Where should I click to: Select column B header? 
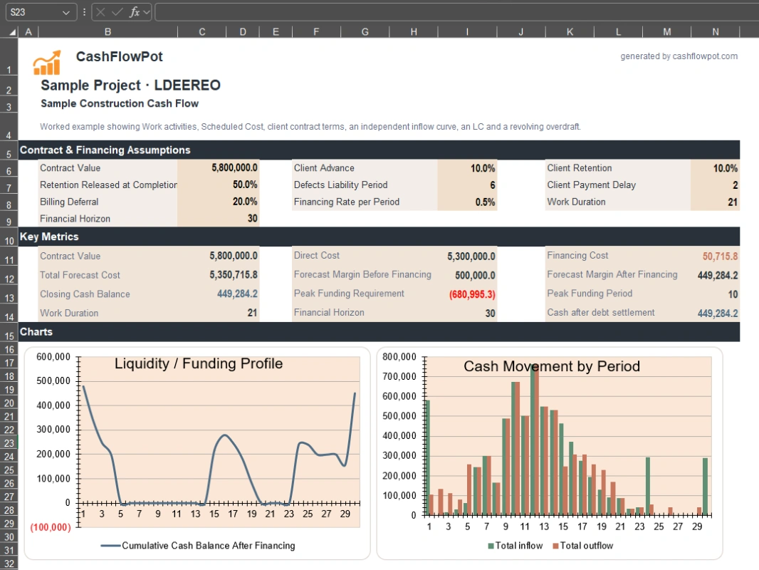[x=108, y=32]
